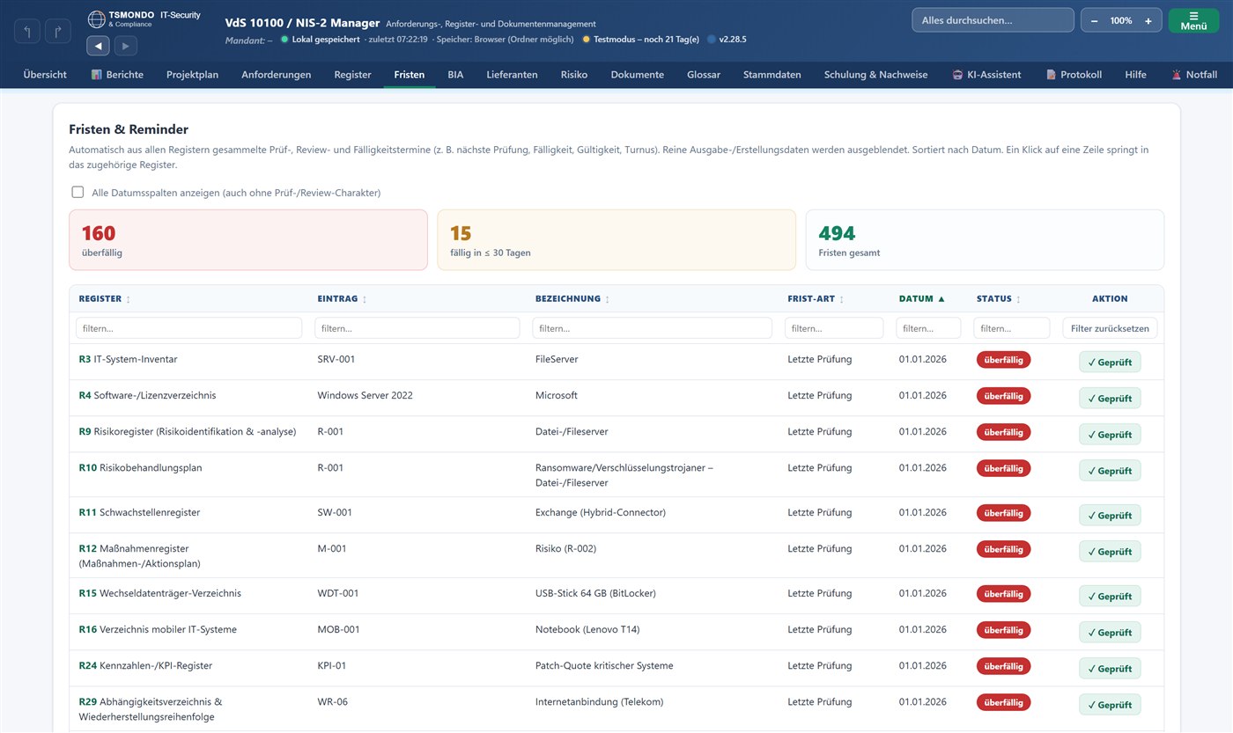Open the Berichte tab with chart icon
Viewport: 1233px width, 733px height.
[x=117, y=75]
